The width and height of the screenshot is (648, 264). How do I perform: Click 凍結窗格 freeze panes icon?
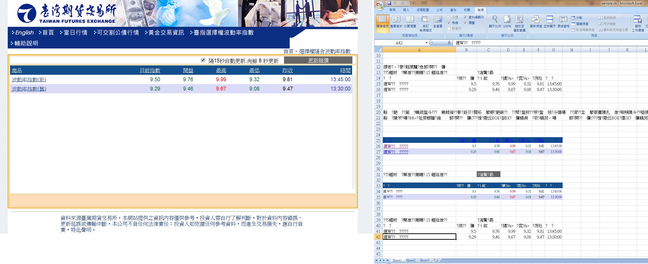pyautogui.click(x=563, y=19)
